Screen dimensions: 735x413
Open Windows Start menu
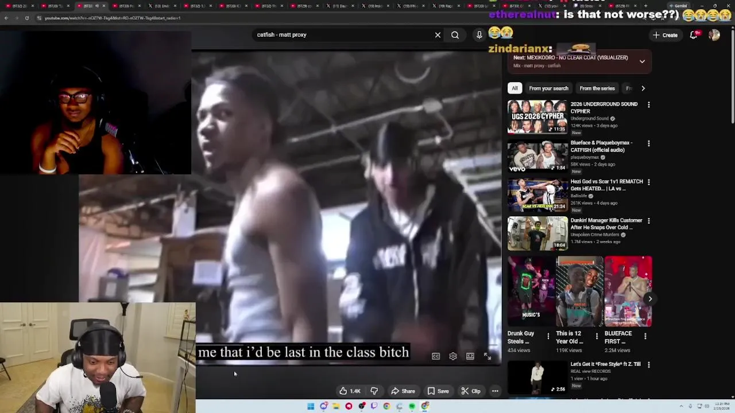pyautogui.click(x=311, y=406)
